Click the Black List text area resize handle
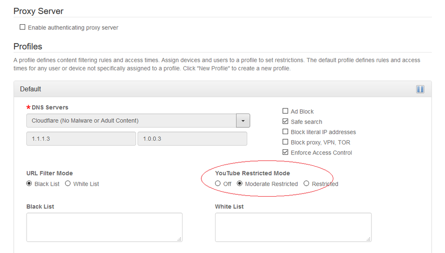This screenshot has width=445, height=253. [x=180, y=239]
